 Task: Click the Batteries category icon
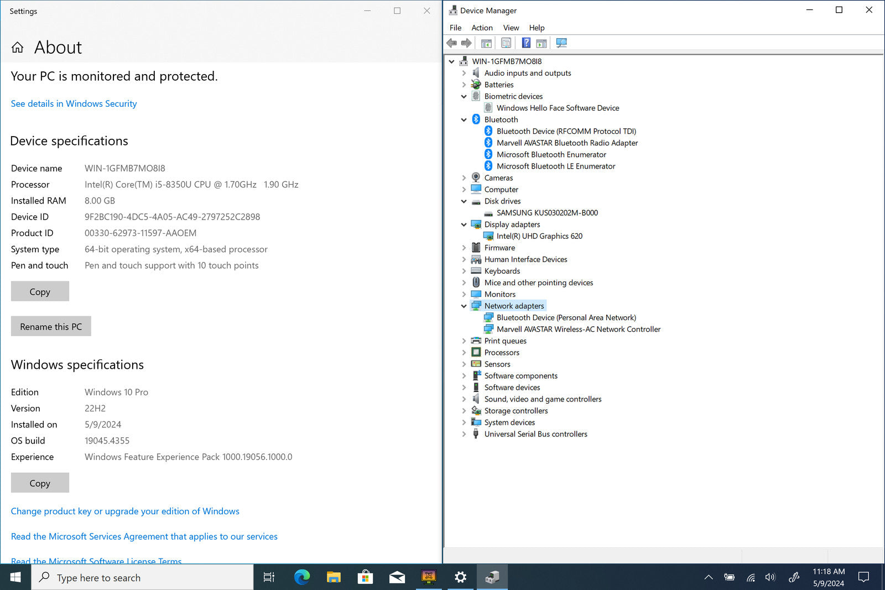pyautogui.click(x=476, y=85)
